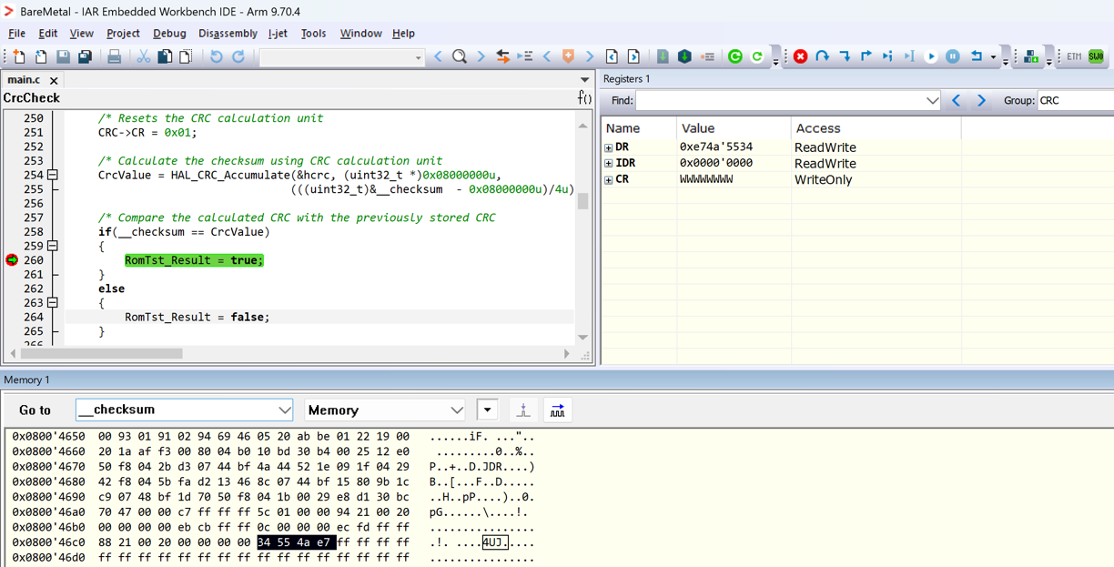Stop debugging with red X
The image size is (1114, 567).
[x=800, y=56]
